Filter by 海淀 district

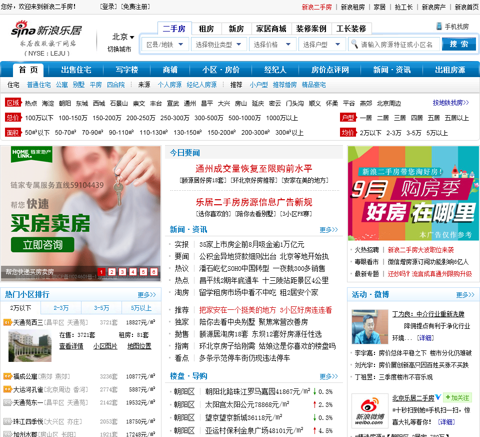pos(48,103)
